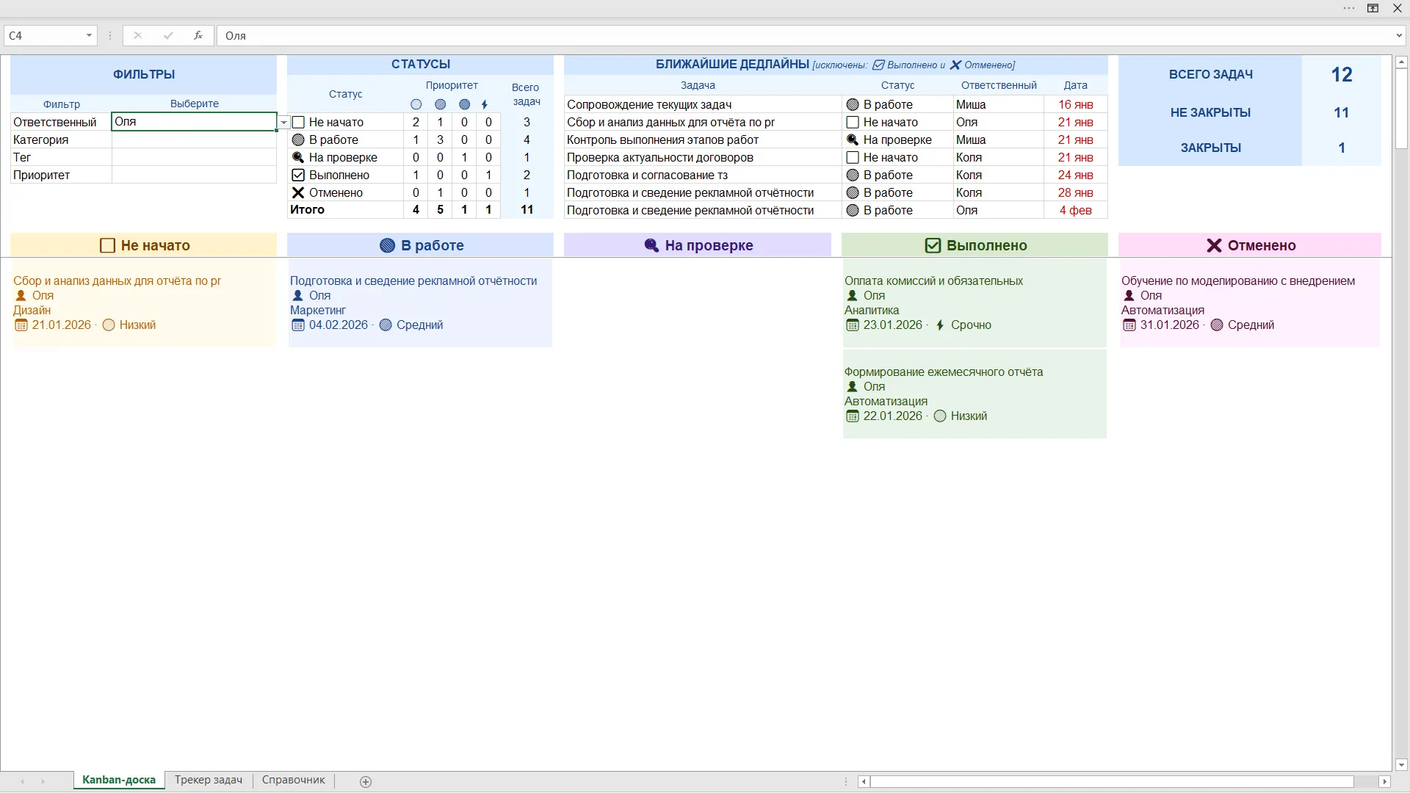Click the magnifier icon in На проверке header
This screenshot has height=793, width=1410.
point(651,245)
